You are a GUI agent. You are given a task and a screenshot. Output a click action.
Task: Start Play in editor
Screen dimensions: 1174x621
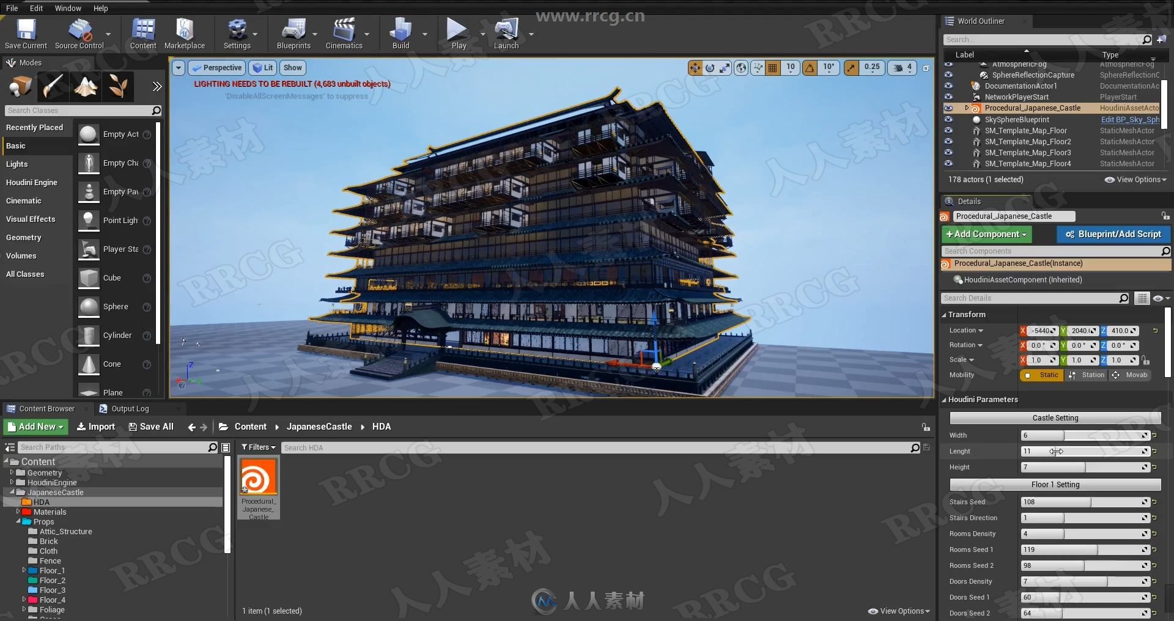(x=459, y=34)
